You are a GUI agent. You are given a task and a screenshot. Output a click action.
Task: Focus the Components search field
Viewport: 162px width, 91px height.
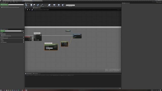pyautogui.click(x=16, y=5)
